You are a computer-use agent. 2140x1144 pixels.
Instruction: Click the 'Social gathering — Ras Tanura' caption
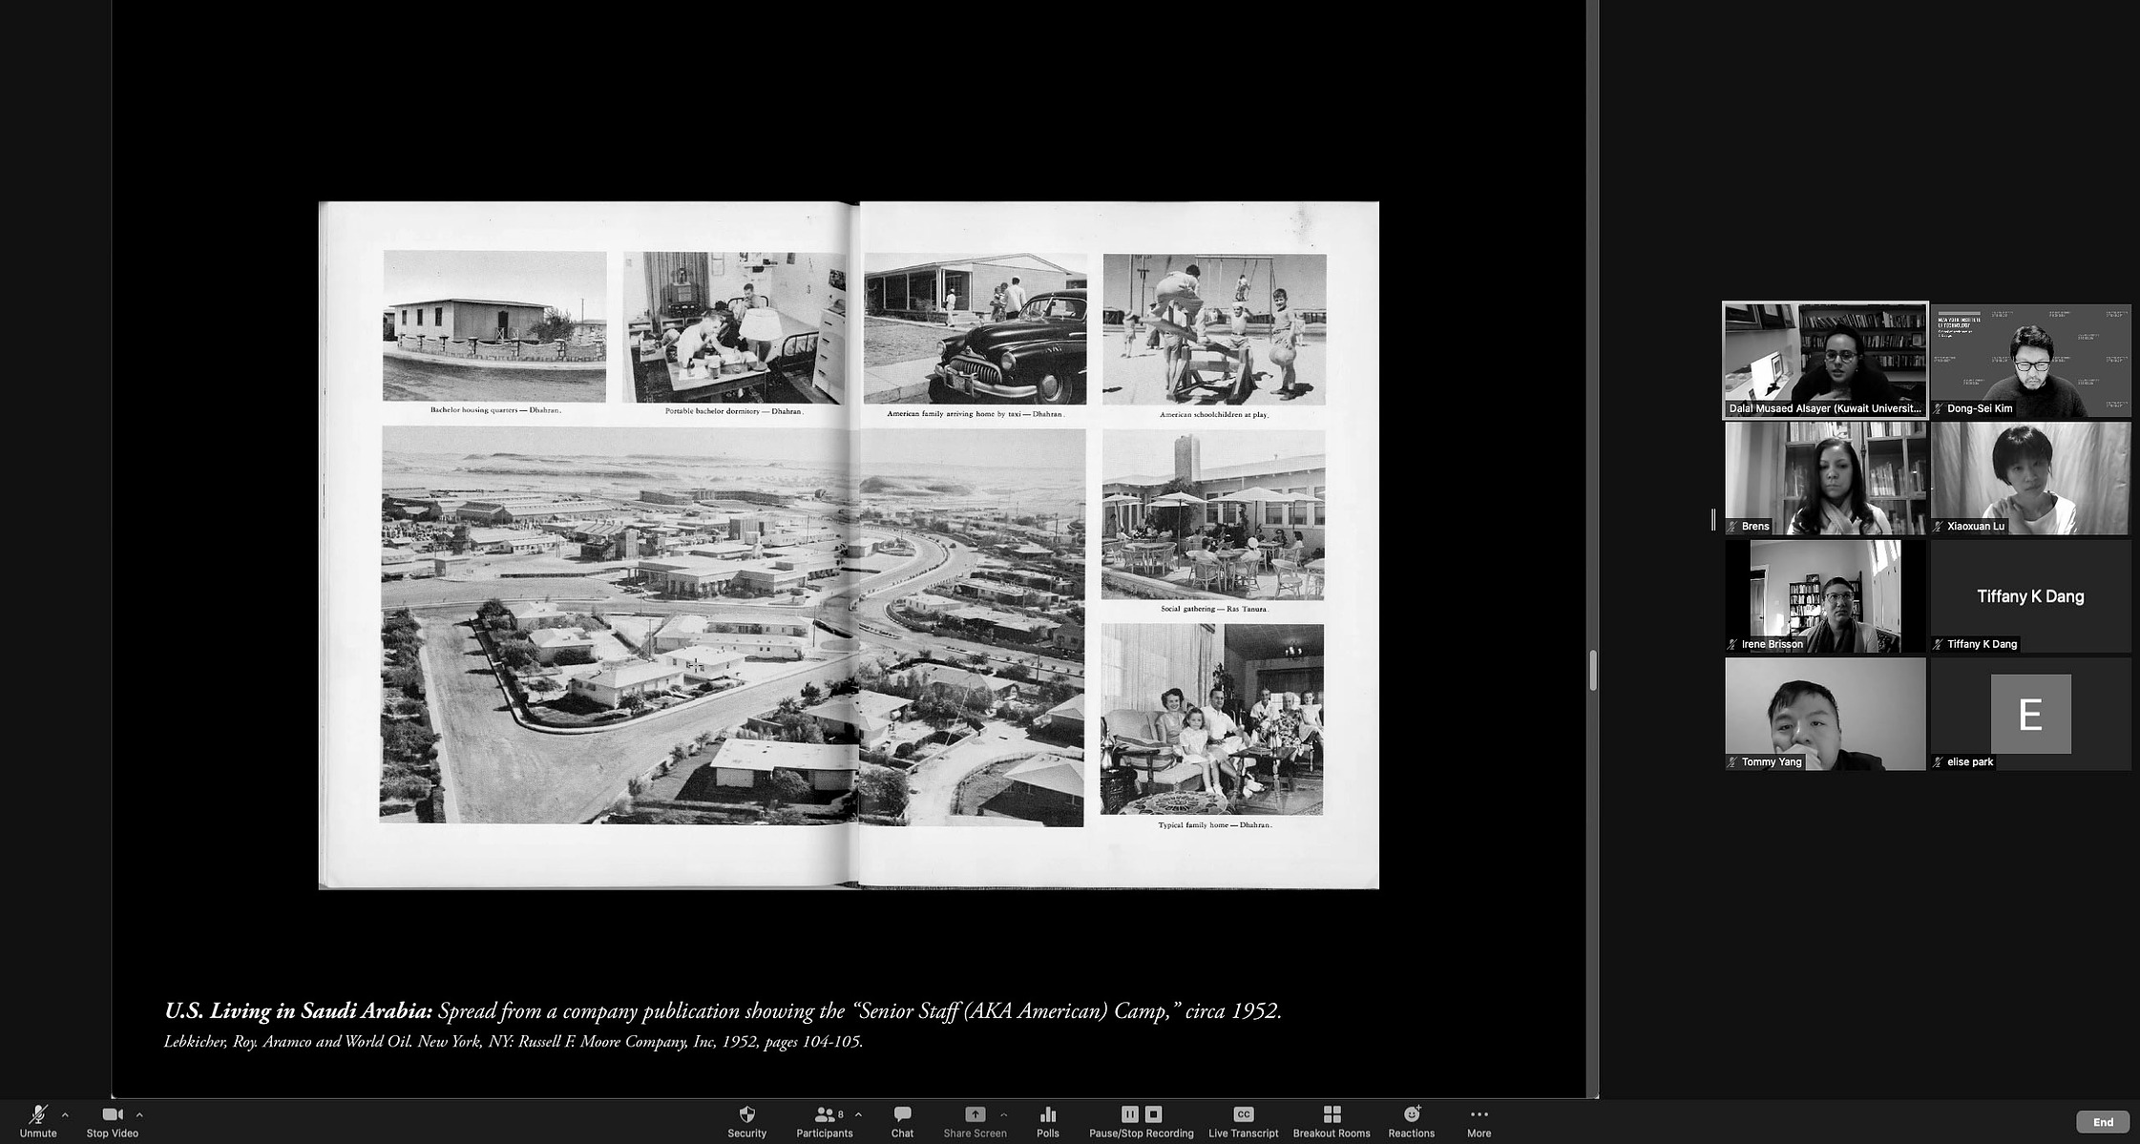click(x=1214, y=609)
